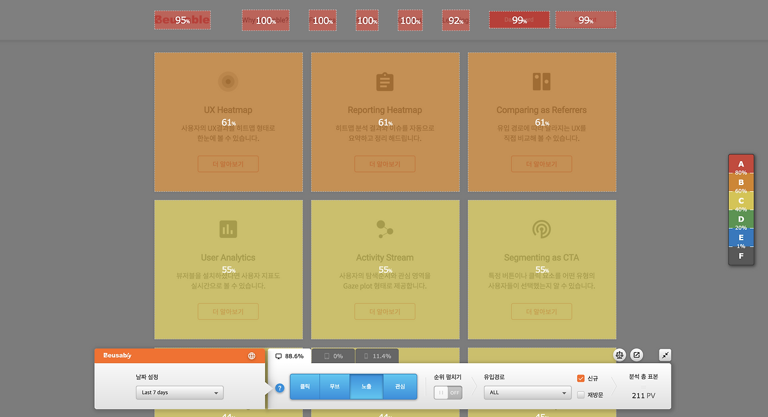Click the User Analytics card title
768x417 pixels.
point(228,258)
